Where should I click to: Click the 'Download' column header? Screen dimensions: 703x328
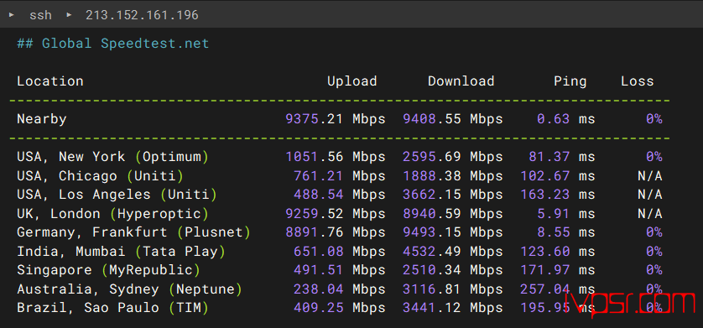point(461,81)
